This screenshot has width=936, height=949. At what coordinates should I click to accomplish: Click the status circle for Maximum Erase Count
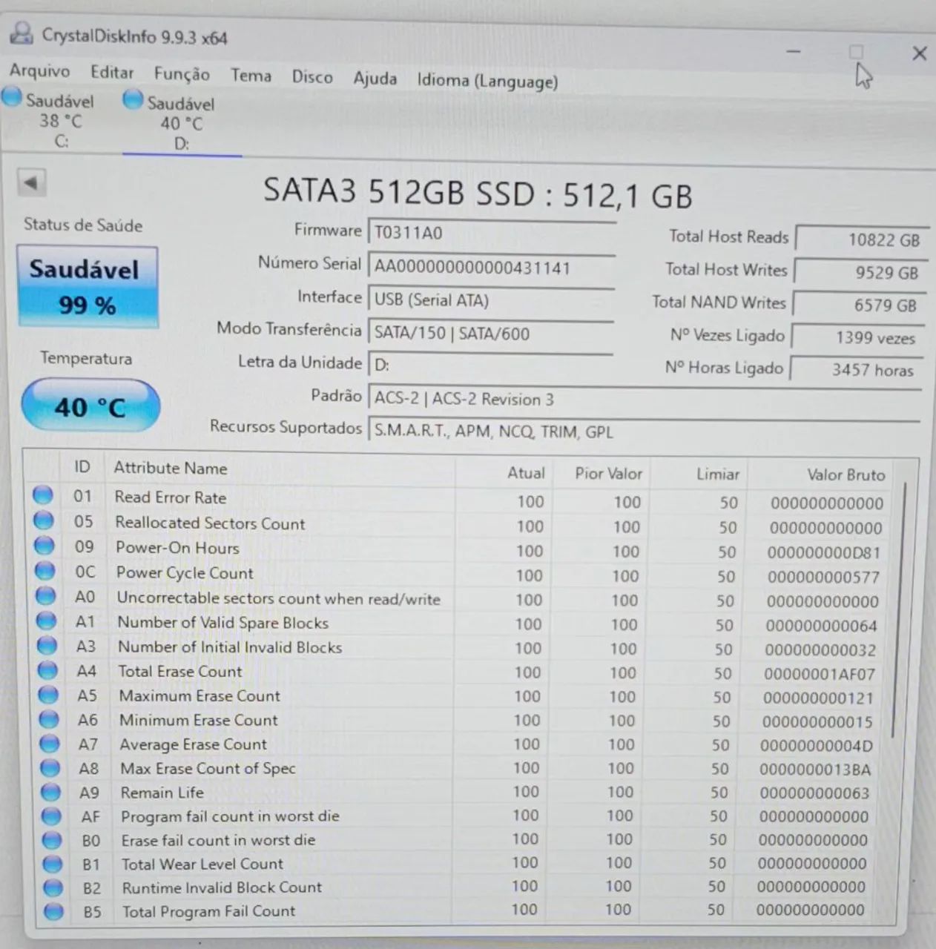point(48,695)
